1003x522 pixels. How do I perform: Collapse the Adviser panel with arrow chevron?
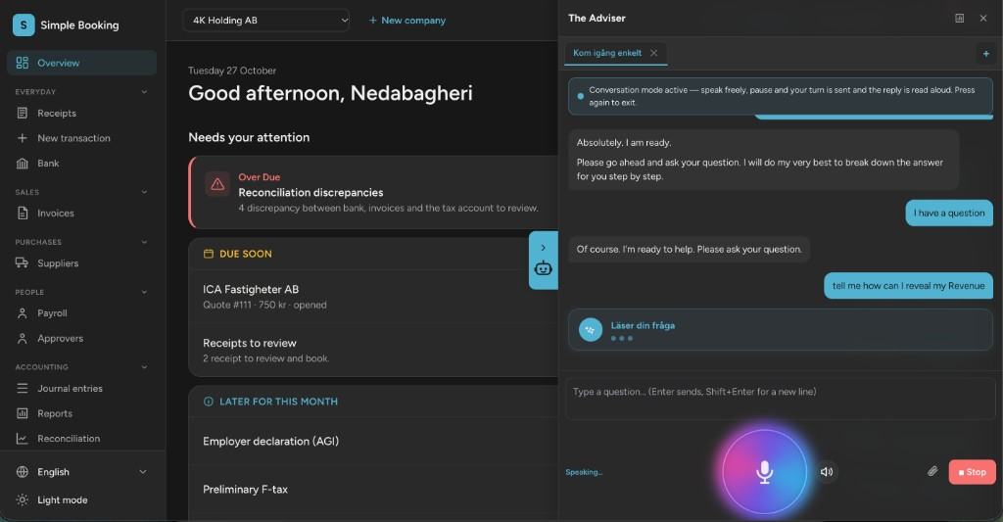point(543,248)
